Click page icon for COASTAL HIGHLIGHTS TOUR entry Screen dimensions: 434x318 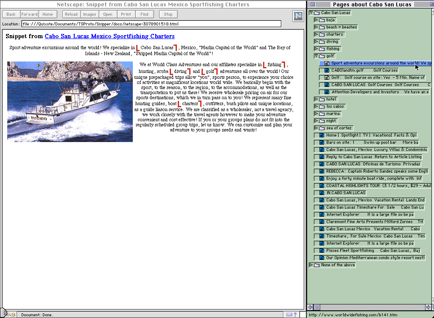(x=322, y=186)
